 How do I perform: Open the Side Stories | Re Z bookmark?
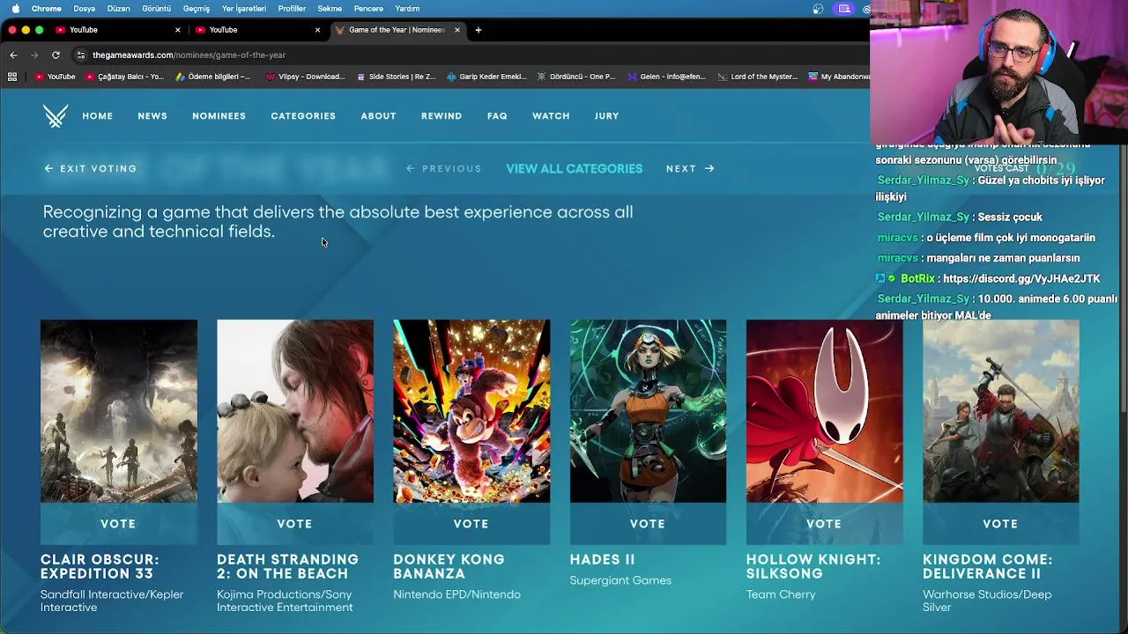[396, 77]
